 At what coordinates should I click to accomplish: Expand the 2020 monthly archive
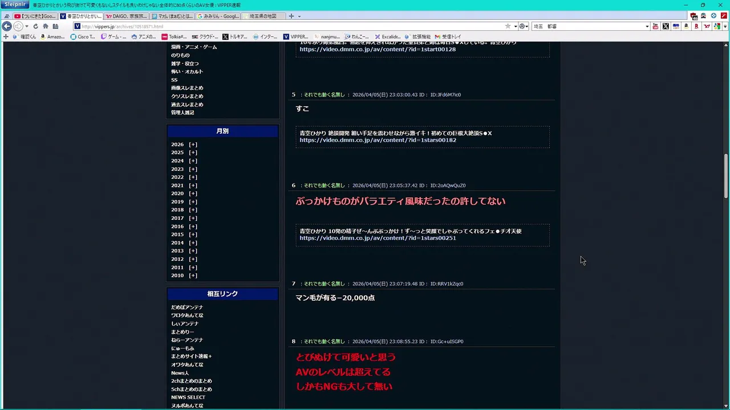coord(193,194)
